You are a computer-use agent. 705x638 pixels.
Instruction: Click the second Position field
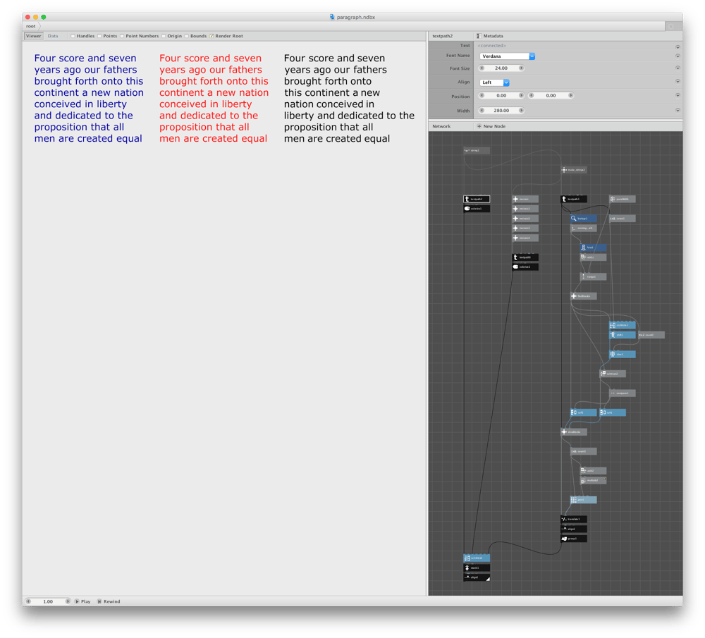click(551, 95)
